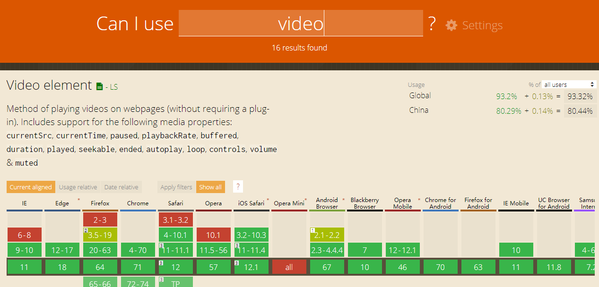599x287 pixels.
Task: Switch to the Usage relative view
Action: click(x=78, y=187)
